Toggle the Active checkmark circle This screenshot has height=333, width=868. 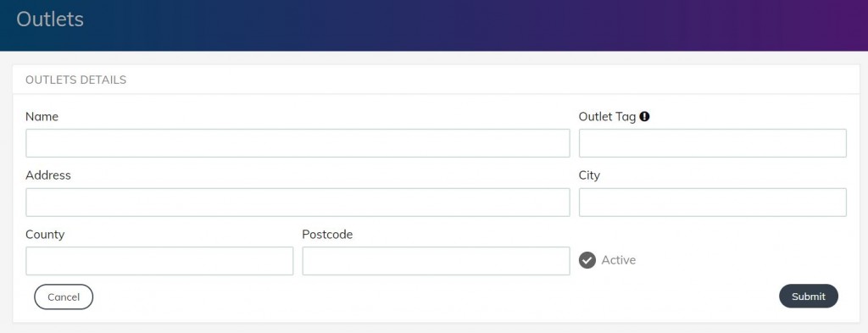pos(587,260)
